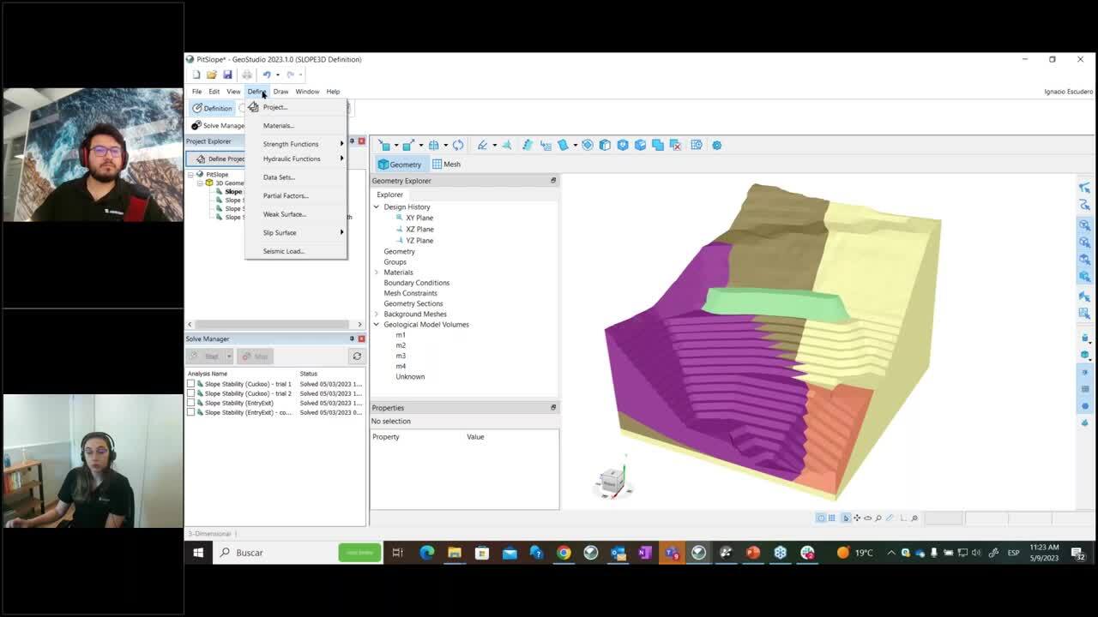Click the rotate/refresh geometry icon
1098x617 pixels.
[458, 145]
